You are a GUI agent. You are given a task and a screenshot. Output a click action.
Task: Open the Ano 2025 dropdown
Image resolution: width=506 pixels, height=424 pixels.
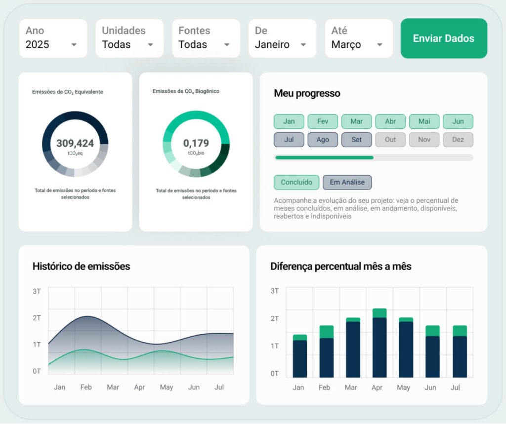pyautogui.click(x=53, y=39)
